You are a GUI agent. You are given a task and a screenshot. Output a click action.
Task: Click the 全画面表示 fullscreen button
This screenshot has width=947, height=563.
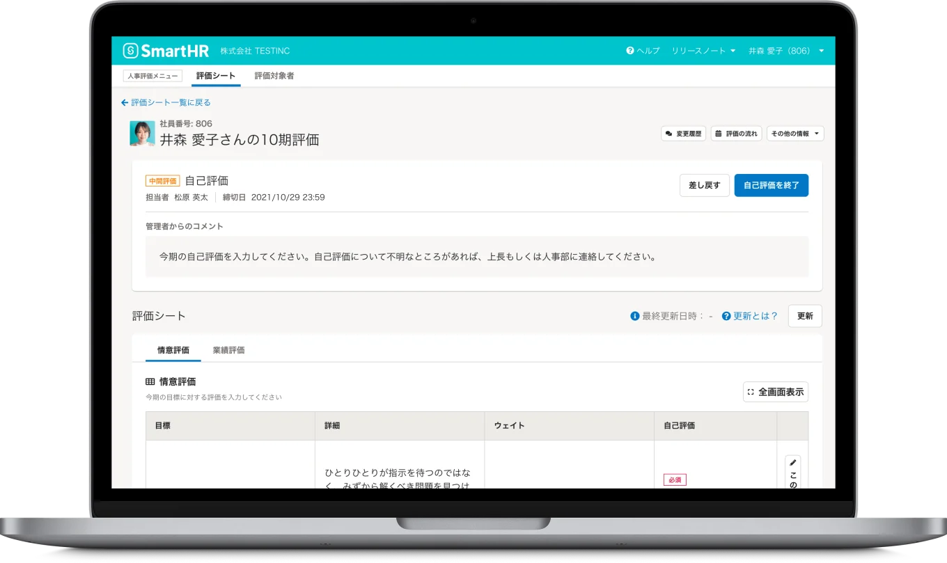[x=776, y=392]
